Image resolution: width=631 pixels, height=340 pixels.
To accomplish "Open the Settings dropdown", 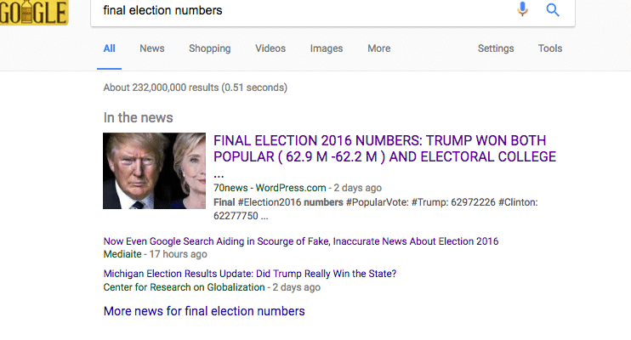I will [496, 48].
